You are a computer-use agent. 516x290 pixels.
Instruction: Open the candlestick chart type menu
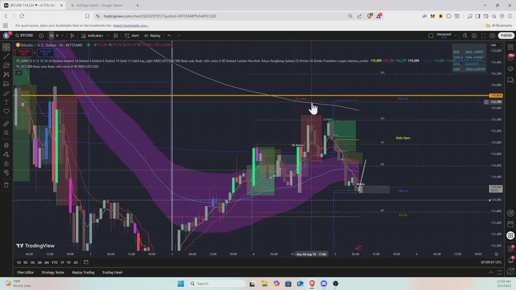tap(72, 35)
